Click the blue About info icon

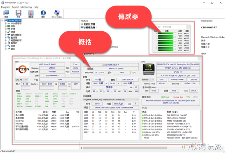tap(43, 13)
